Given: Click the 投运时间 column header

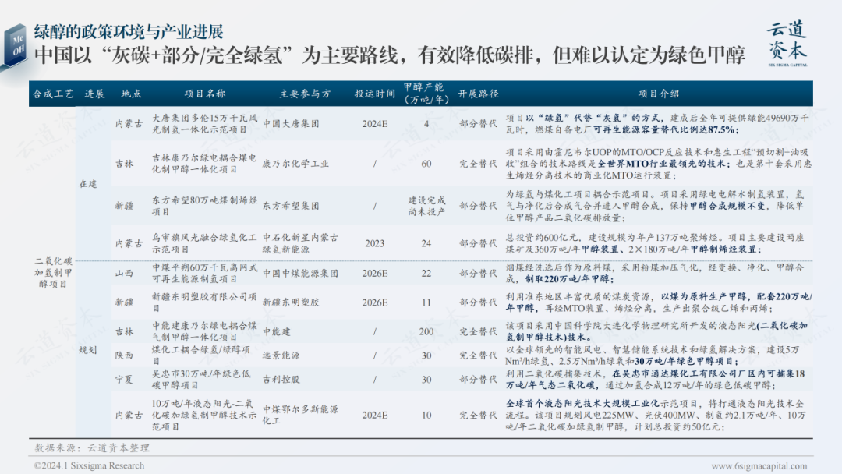Looking at the screenshot, I should point(375,94).
